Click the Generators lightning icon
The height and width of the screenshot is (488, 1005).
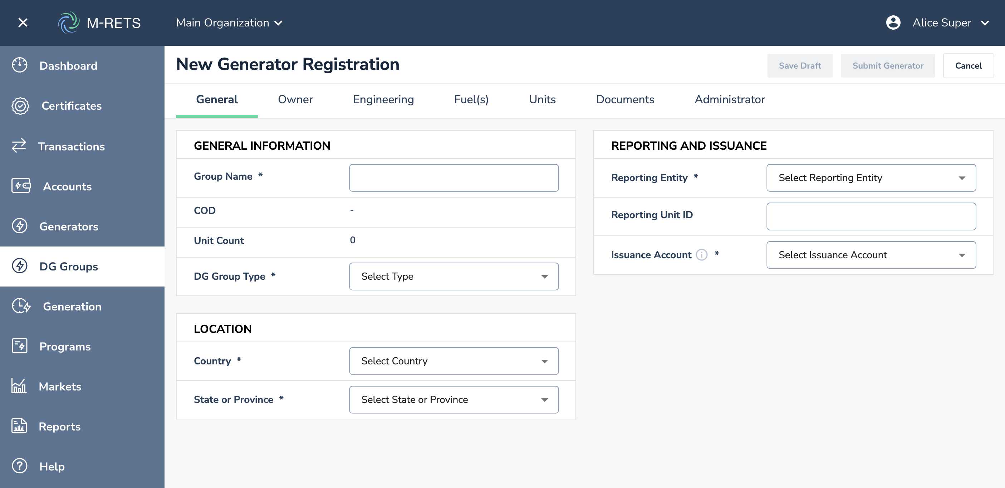tap(20, 226)
